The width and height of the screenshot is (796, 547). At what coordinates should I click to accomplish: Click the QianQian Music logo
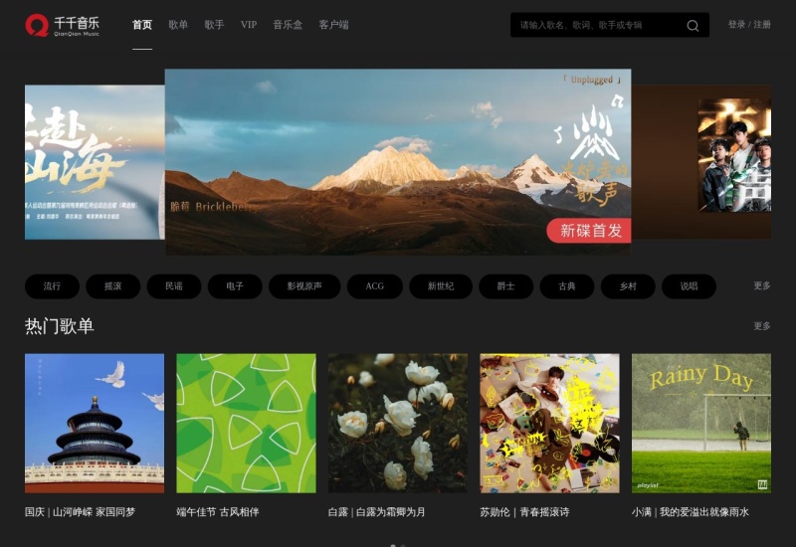[x=62, y=25]
